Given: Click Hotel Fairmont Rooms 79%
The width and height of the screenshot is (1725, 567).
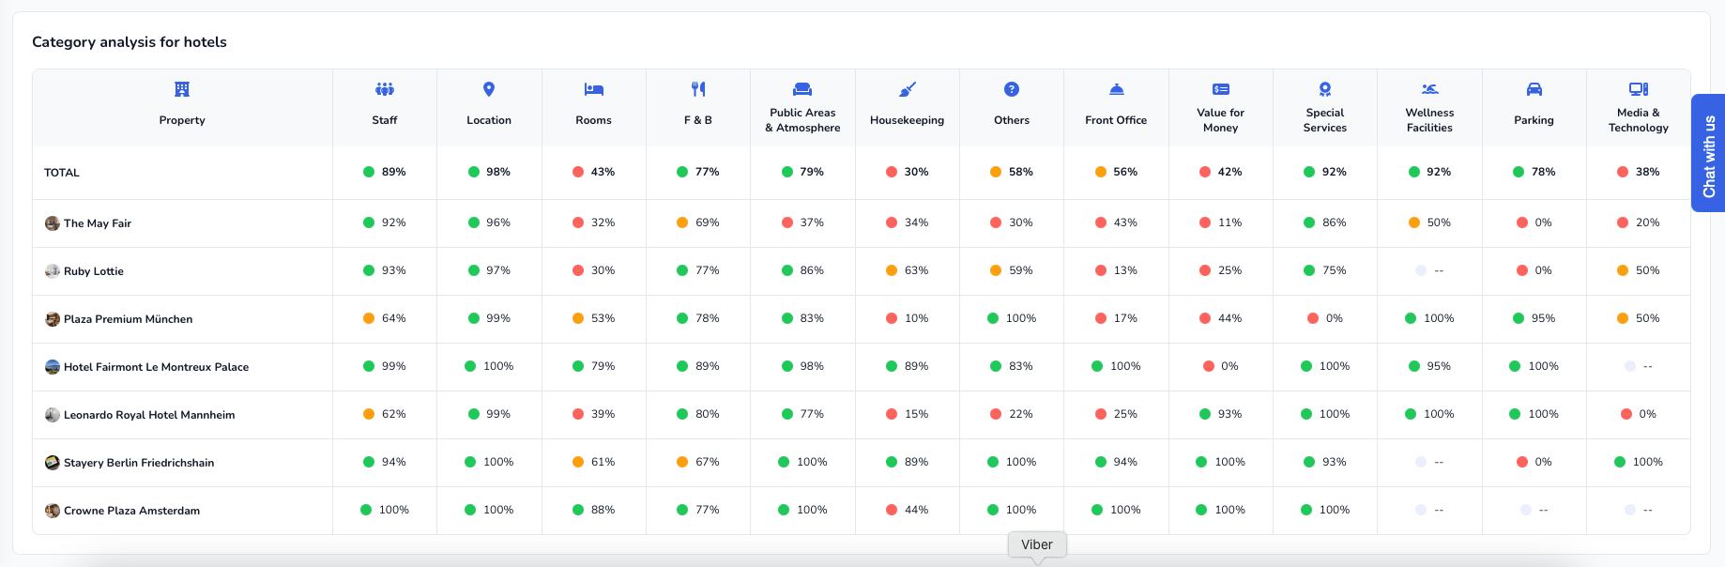Looking at the screenshot, I should [x=603, y=366].
